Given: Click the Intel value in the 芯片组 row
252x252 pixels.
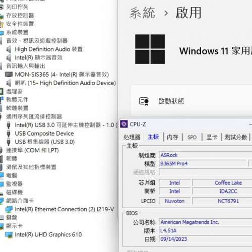Looking at the screenshot, I should tap(175, 183).
